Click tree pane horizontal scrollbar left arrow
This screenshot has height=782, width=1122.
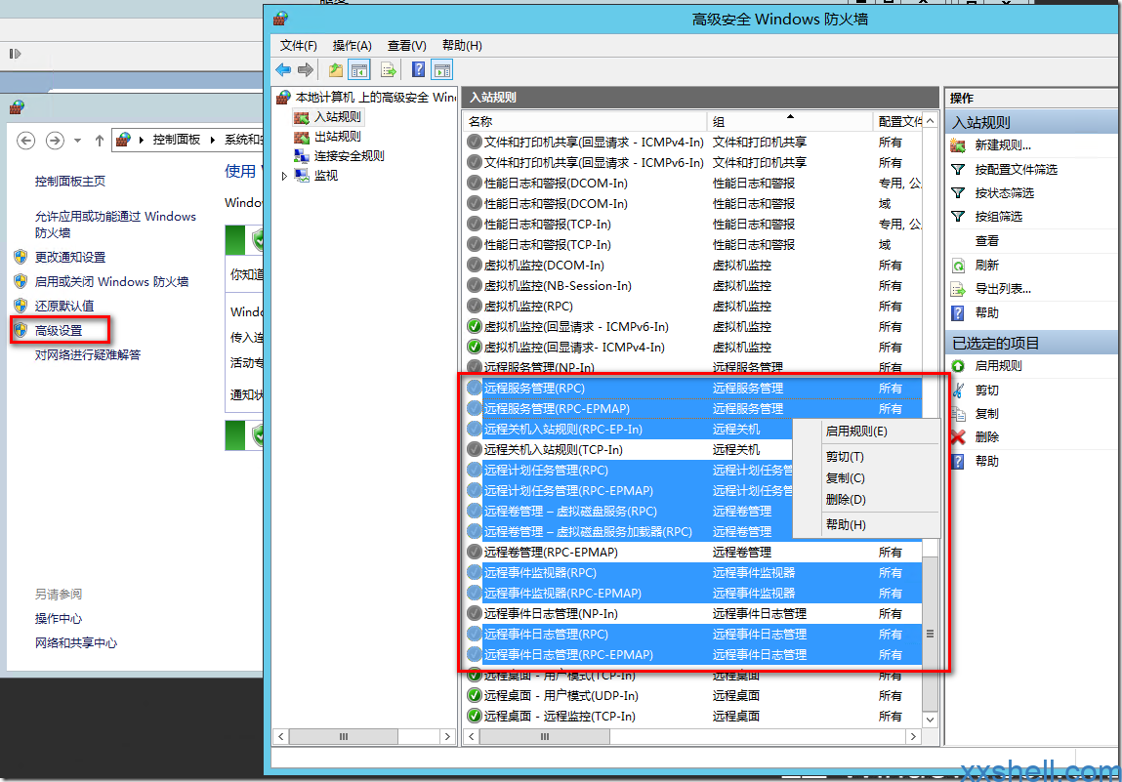pyautogui.click(x=281, y=737)
